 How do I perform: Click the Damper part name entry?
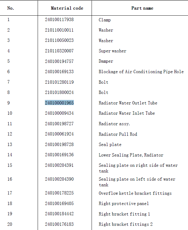coord(106,61)
